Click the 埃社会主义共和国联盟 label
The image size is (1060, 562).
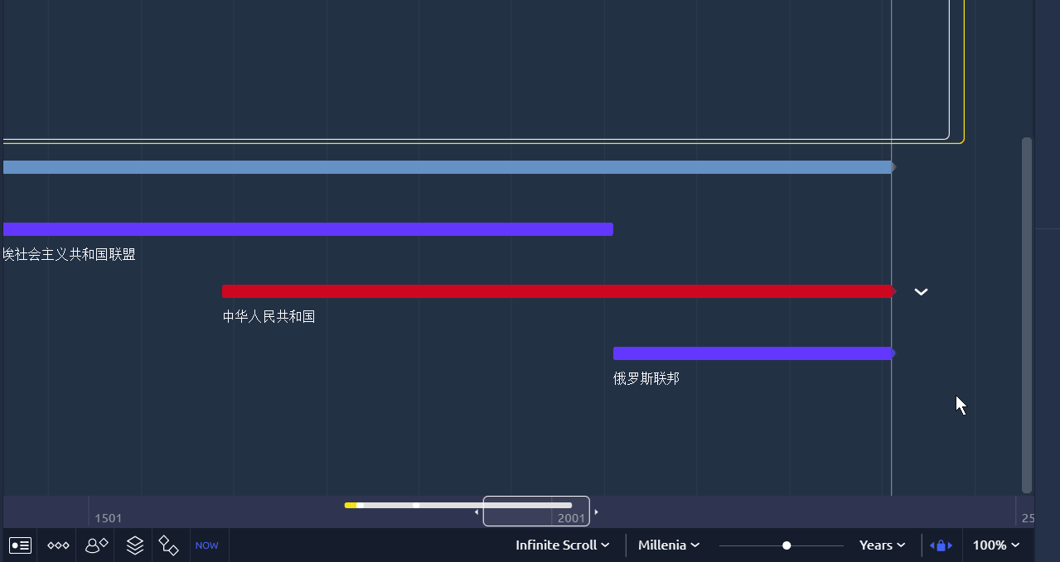(x=70, y=254)
